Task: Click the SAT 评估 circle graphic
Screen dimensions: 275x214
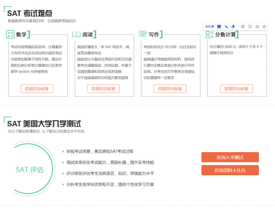Action: pos(30,170)
